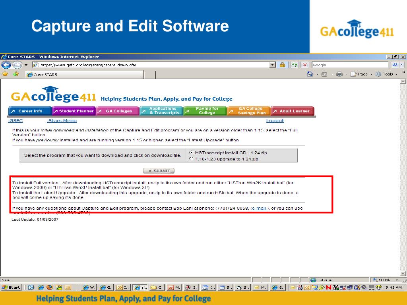Screen dimensions: 407x305
Task: Switch to the 'I..' Outlook taskbar button
Action: [123, 287]
